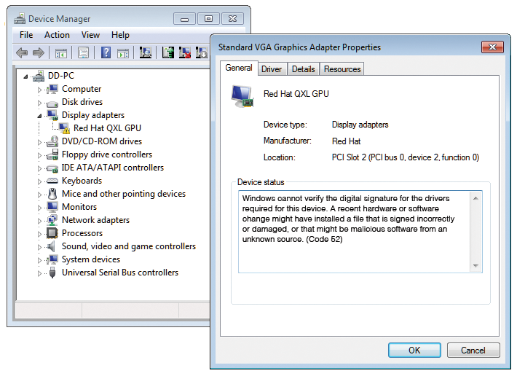Expand the Network adapters node
The width and height of the screenshot is (517, 376).
(x=39, y=221)
